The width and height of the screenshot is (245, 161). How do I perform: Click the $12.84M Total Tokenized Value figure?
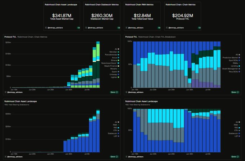pyautogui.click(x=142, y=15)
